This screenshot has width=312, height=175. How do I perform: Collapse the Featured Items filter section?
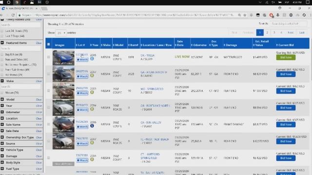click(x=2, y=43)
